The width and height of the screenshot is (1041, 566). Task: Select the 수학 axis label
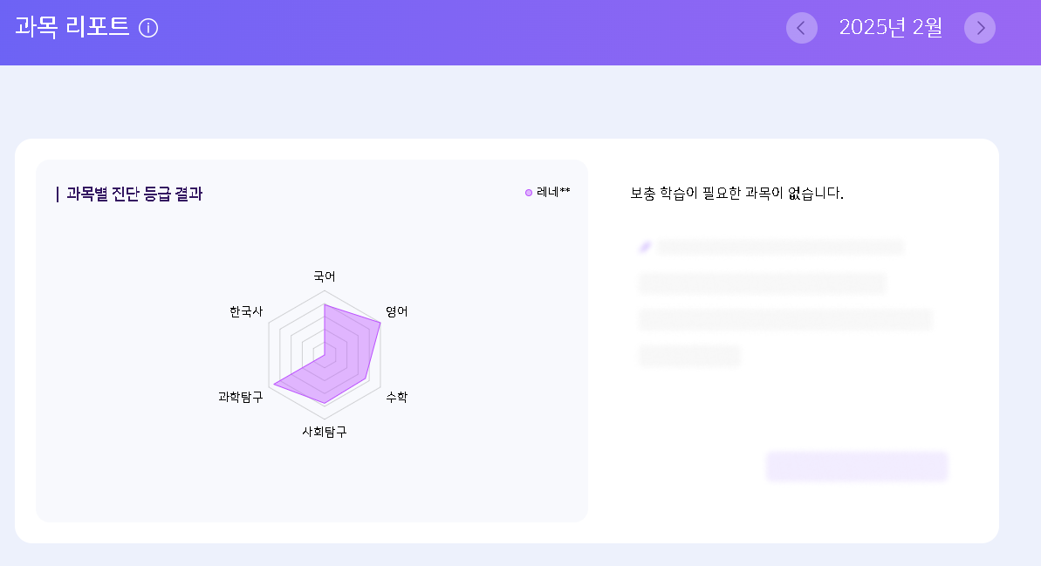[396, 397]
